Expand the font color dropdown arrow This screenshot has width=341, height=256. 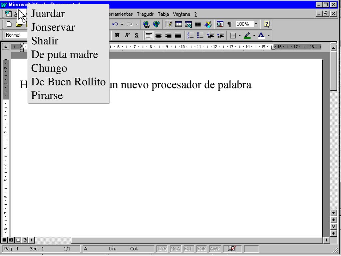point(269,35)
